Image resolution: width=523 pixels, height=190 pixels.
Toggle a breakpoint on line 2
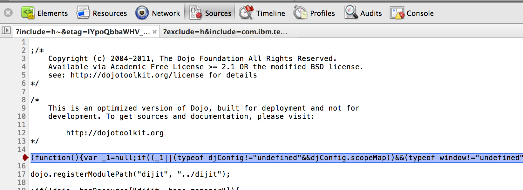[24, 50]
